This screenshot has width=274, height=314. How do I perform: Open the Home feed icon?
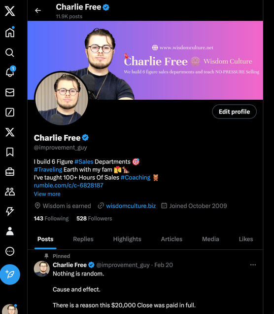[x=10, y=33]
